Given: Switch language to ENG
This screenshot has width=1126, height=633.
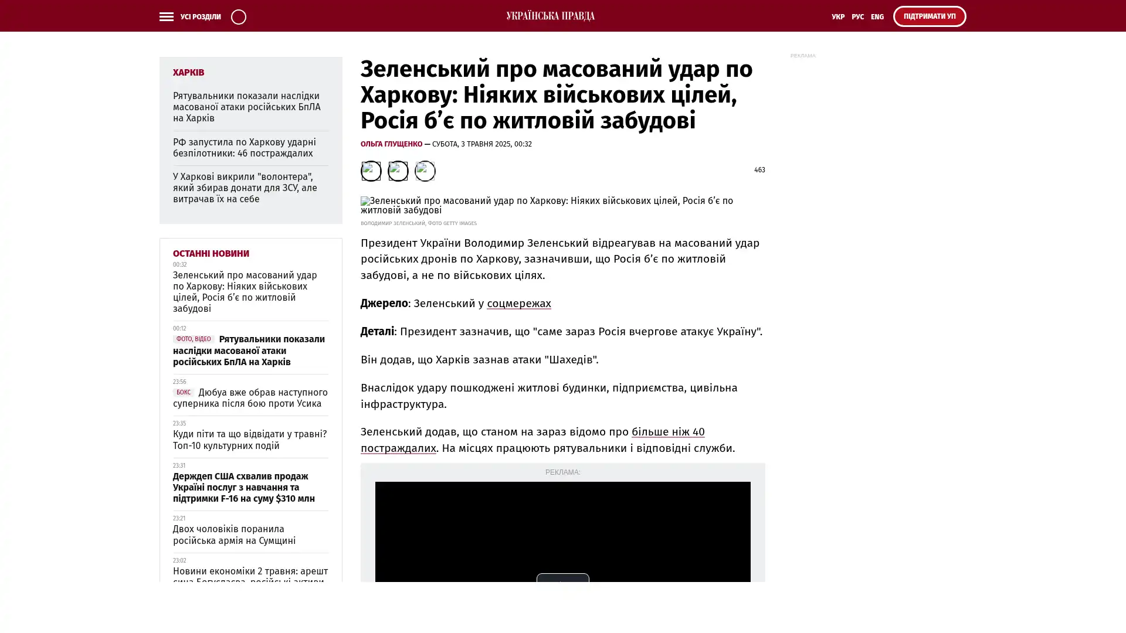Looking at the screenshot, I should (877, 16).
